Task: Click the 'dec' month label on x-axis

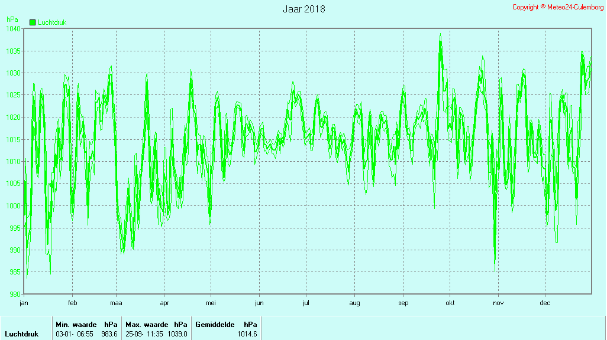Action: click(x=545, y=303)
